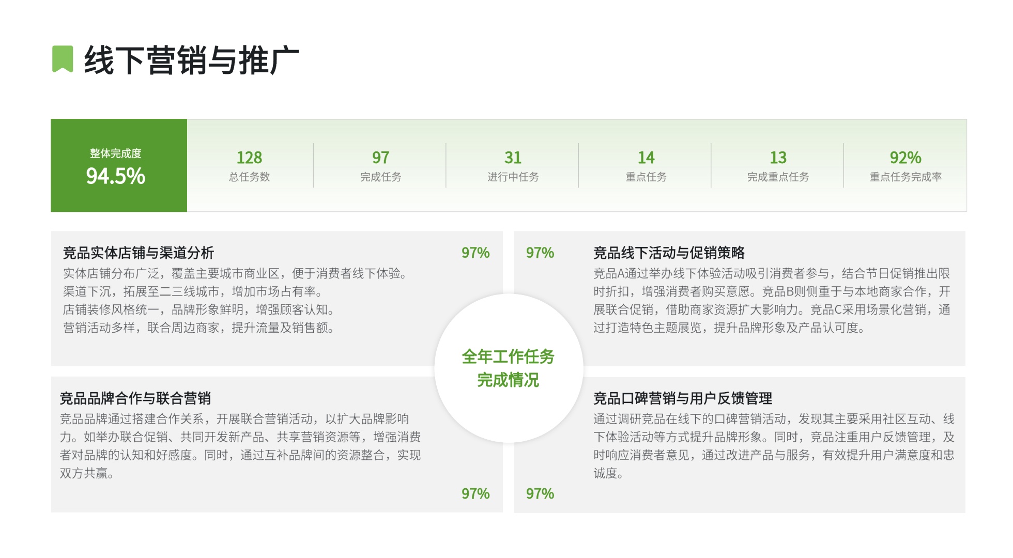Viewport: 1013px width, 558px height.
Task: Click the 完成重点任务 label
Action: 778,177
